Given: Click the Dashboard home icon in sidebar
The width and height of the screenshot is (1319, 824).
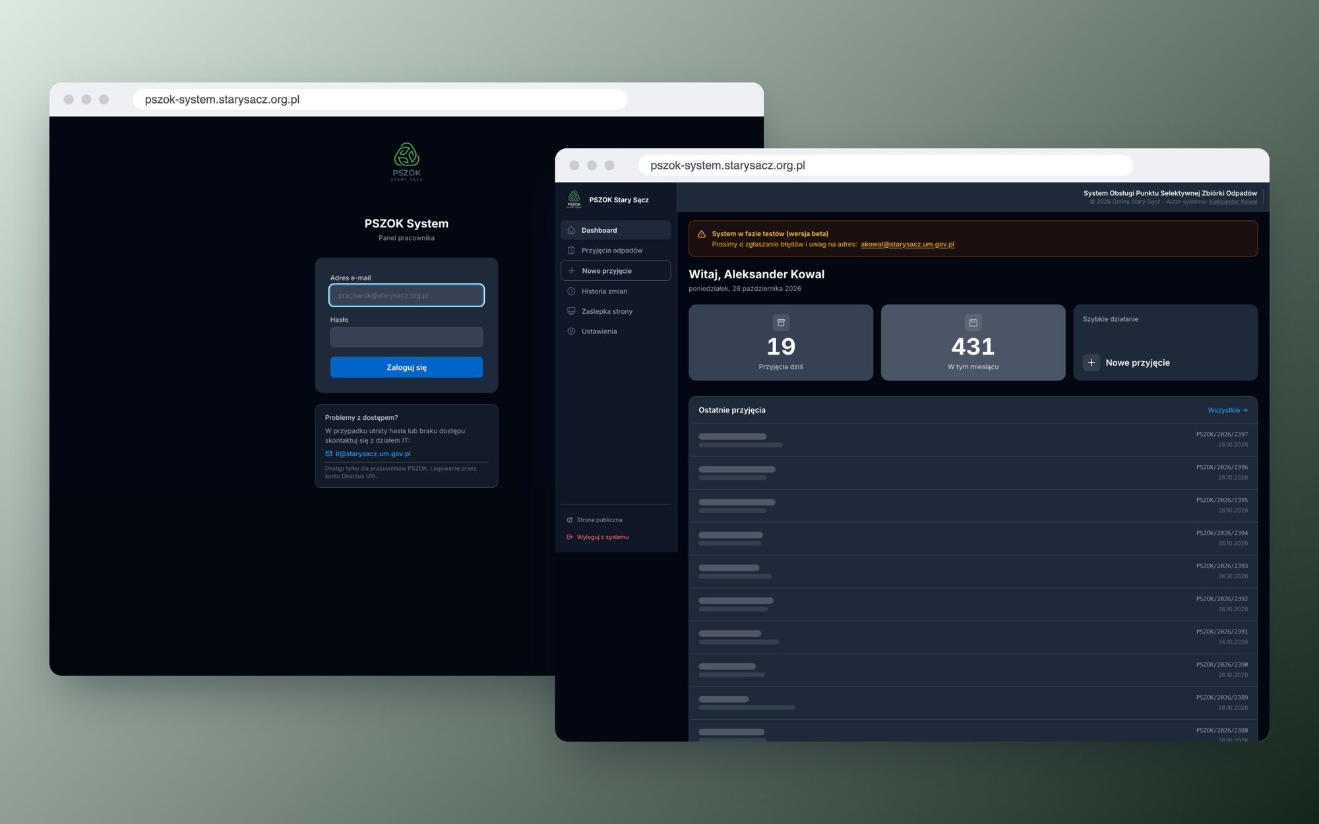Looking at the screenshot, I should (571, 230).
